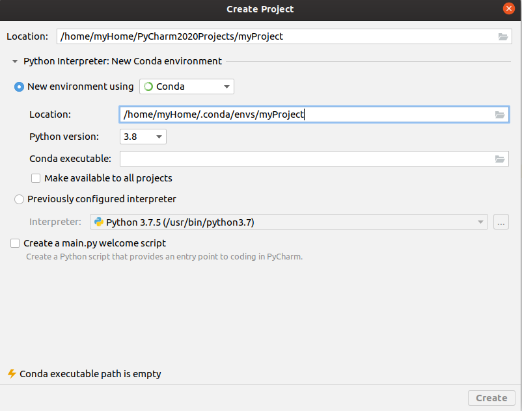The image size is (522, 411).
Task: Enable Make available to all projects
Action: (x=36, y=178)
